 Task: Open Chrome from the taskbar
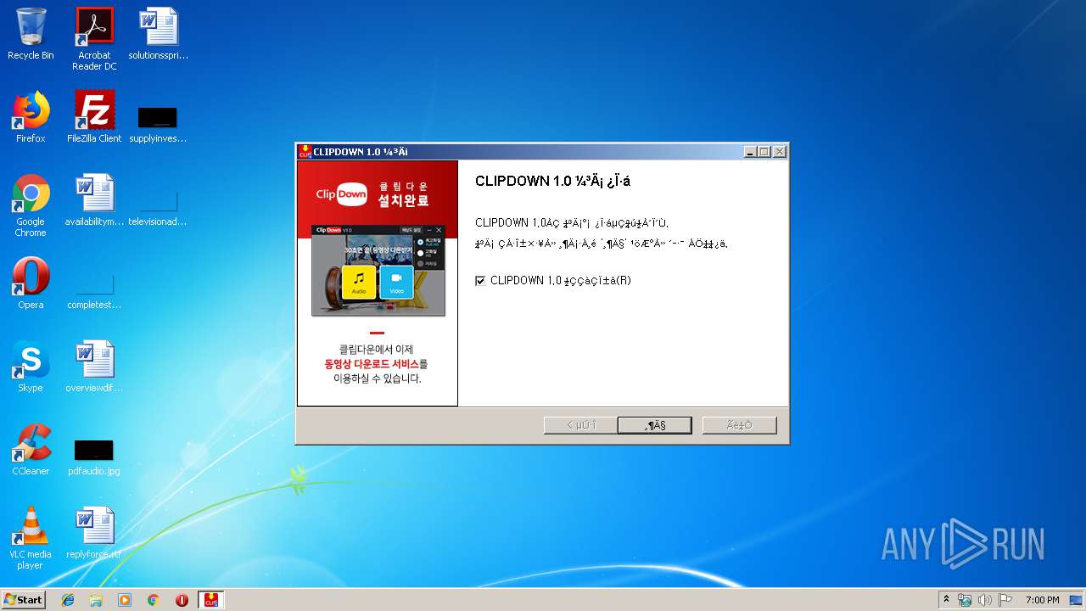tap(154, 600)
